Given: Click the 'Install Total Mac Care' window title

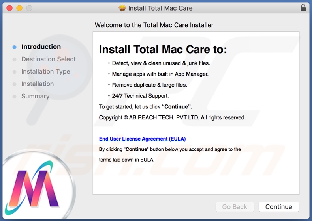Looking at the screenshot, I should point(160,8).
